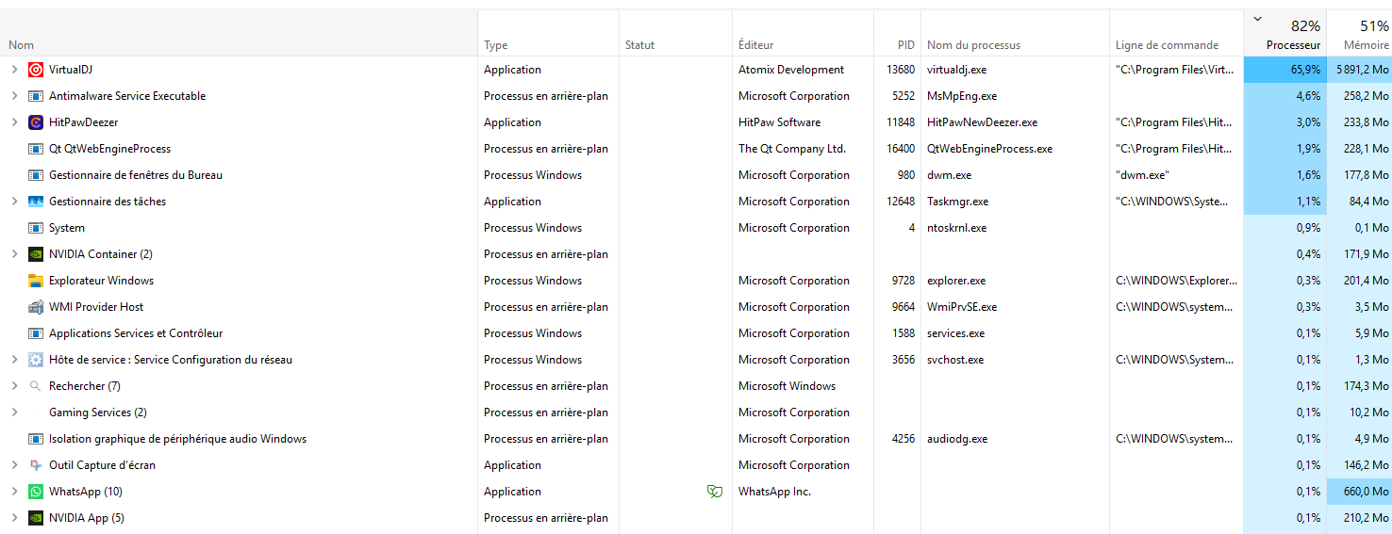Click the NVIDIA App icon
The image size is (1392, 534).
point(36,518)
